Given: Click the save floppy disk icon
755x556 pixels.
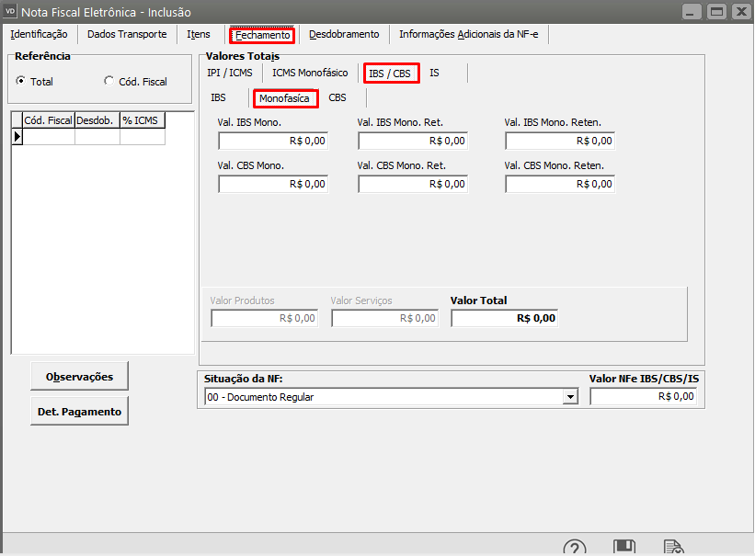Looking at the screenshot, I should click(x=624, y=549).
